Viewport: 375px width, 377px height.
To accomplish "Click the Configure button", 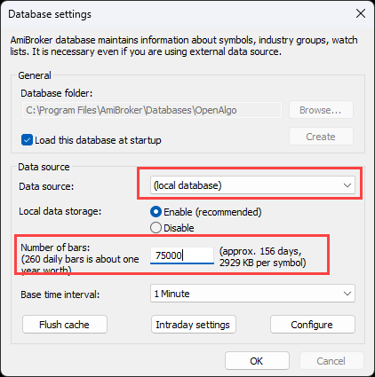I will pos(313,325).
